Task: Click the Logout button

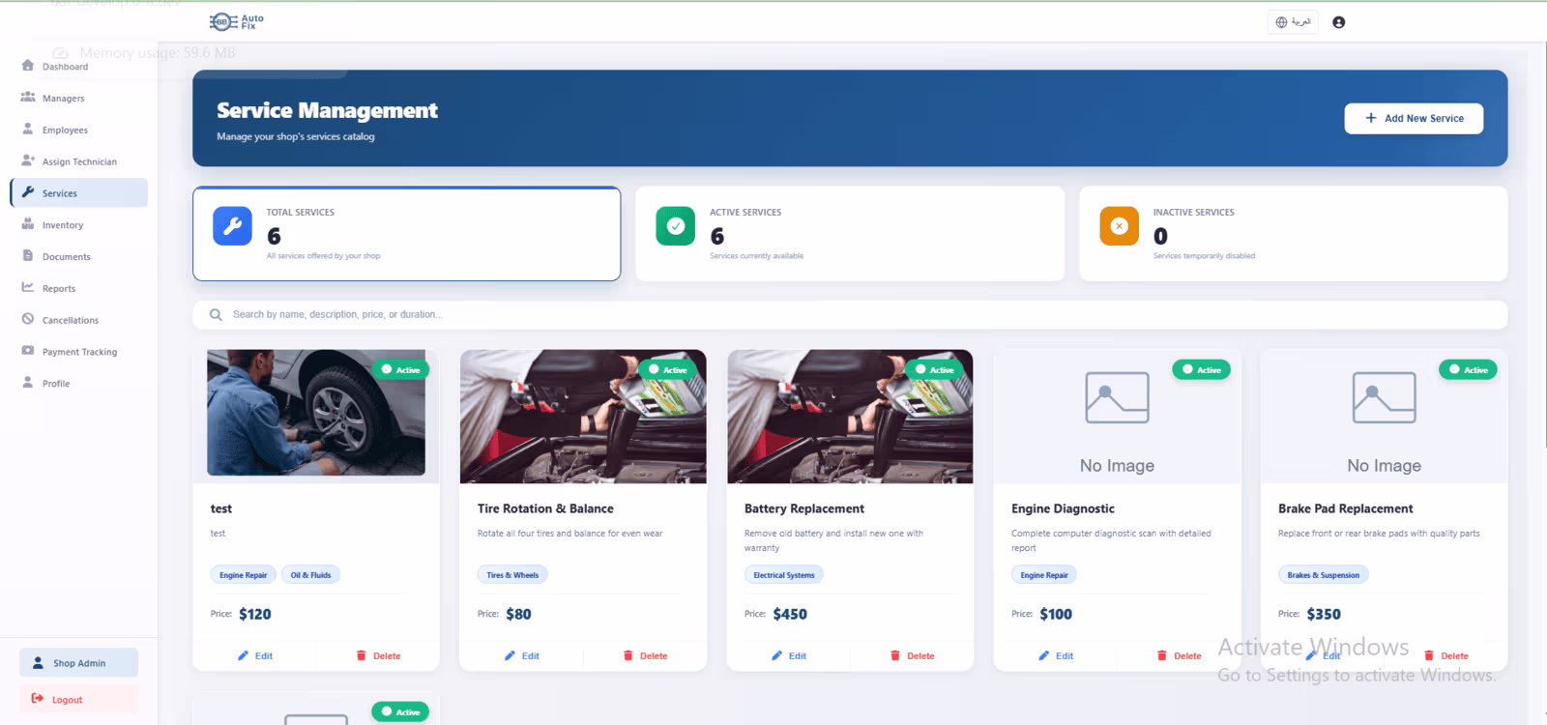Action: [x=78, y=699]
